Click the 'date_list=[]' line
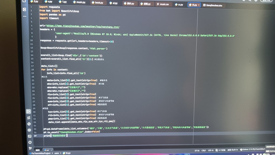Screen dimensions: 275x155 [49, 66]
